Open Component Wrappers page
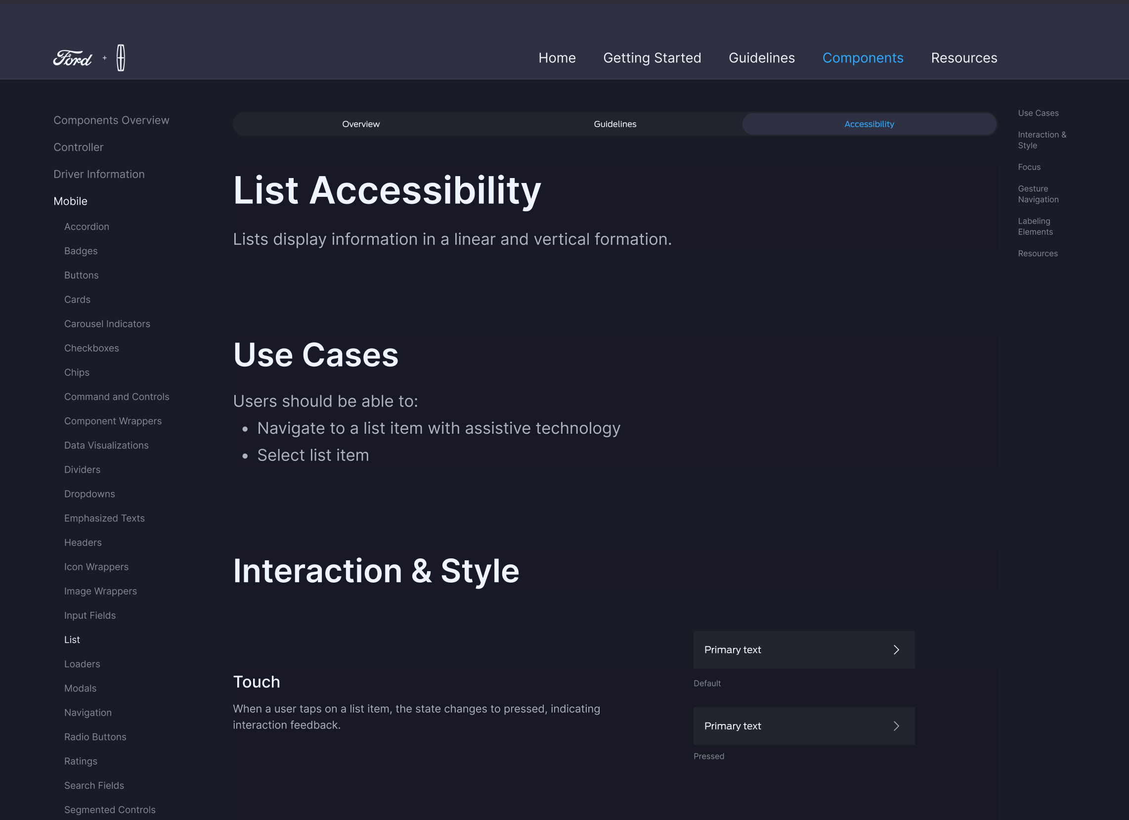The width and height of the screenshot is (1129, 820). tap(113, 421)
